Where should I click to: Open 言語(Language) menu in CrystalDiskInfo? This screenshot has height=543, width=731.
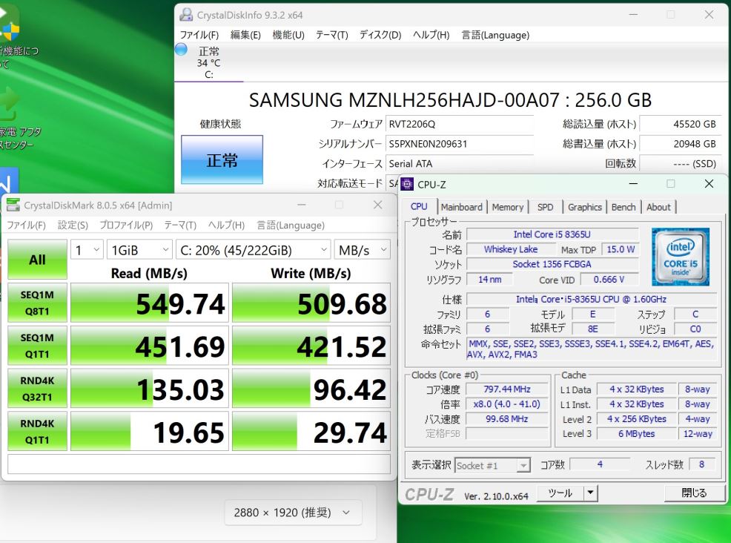tap(495, 35)
